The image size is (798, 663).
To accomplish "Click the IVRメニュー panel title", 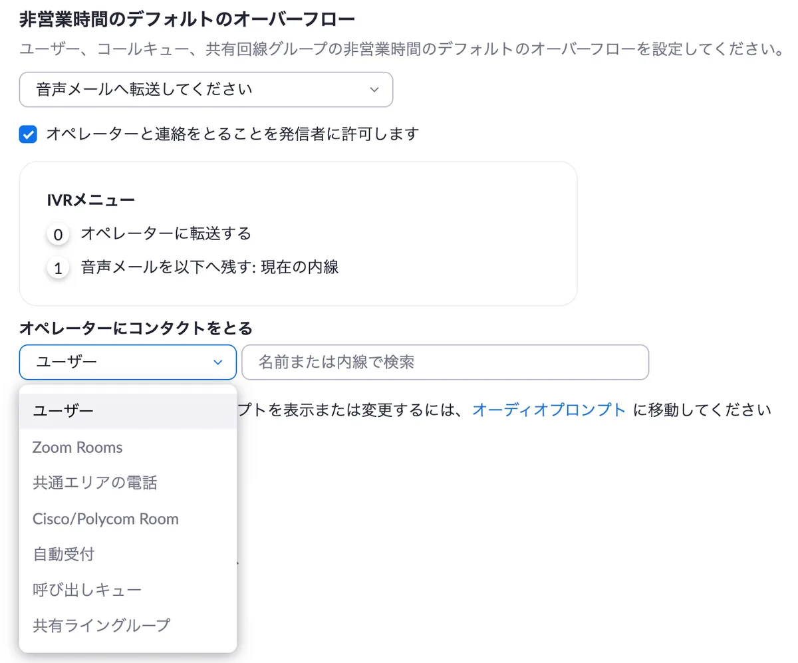I will [91, 199].
